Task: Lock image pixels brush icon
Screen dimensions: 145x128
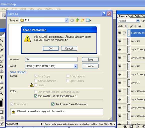Action: (x=131, y=26)
